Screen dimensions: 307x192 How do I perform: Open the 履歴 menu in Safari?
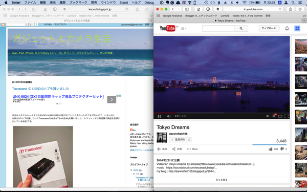tap(62, 3)
